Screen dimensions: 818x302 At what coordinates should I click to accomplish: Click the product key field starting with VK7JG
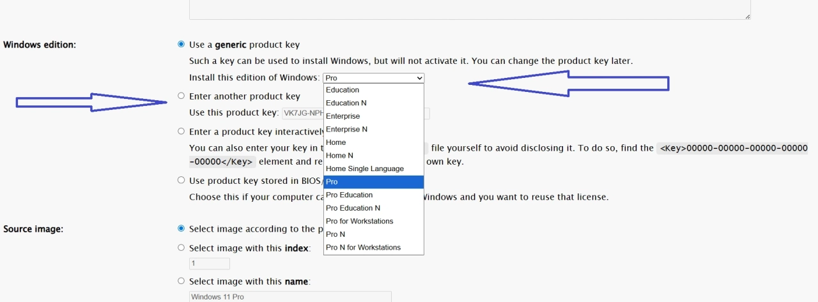click(302, 114)
